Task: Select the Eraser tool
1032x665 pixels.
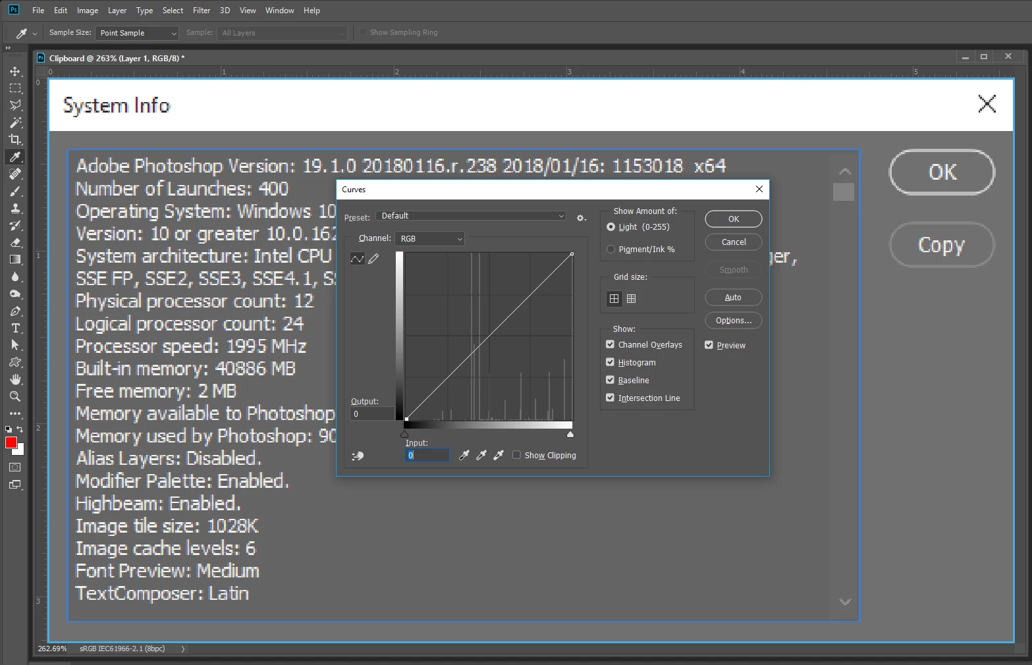Action: (x=15, y=242)
